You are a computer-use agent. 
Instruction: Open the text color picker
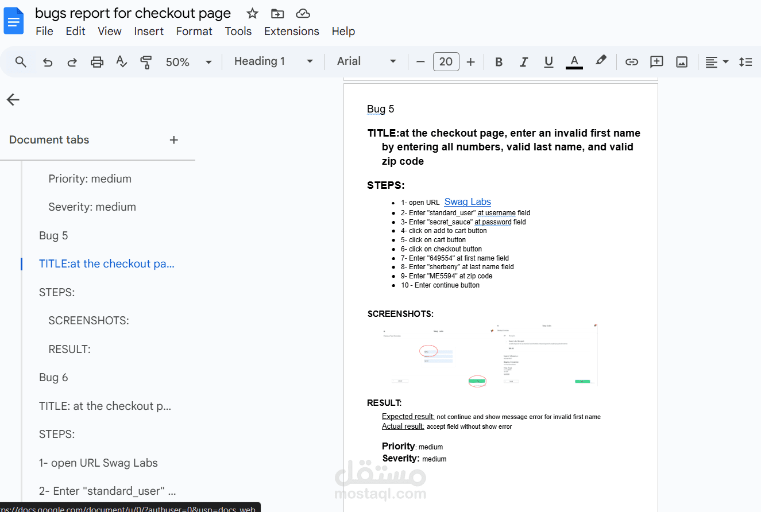tap(574, 62)
